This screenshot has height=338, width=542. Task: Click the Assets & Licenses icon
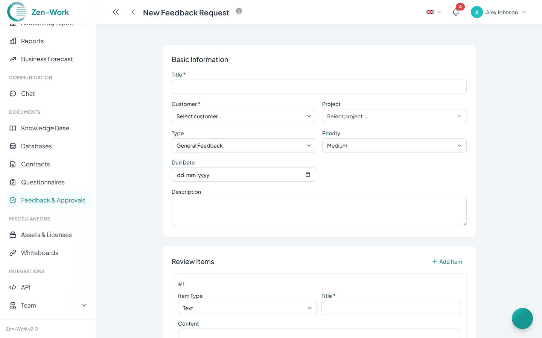click(13, 235)
